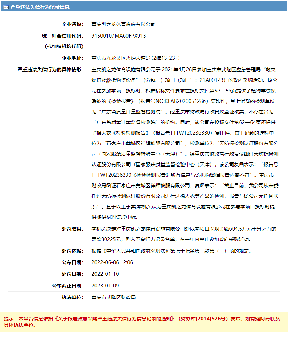Click the 企业名称 label
Image resolution: width=288 pixels, height=344 pixels.
tap(72, 24)
